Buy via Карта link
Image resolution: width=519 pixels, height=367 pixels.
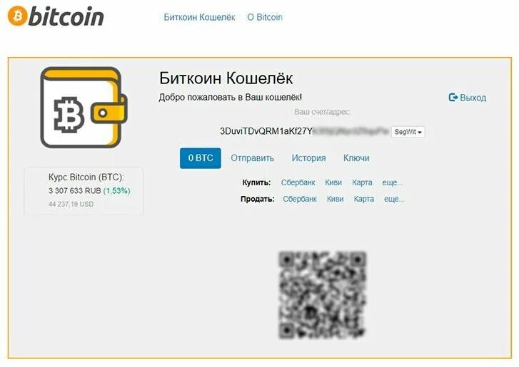[362, 182]
